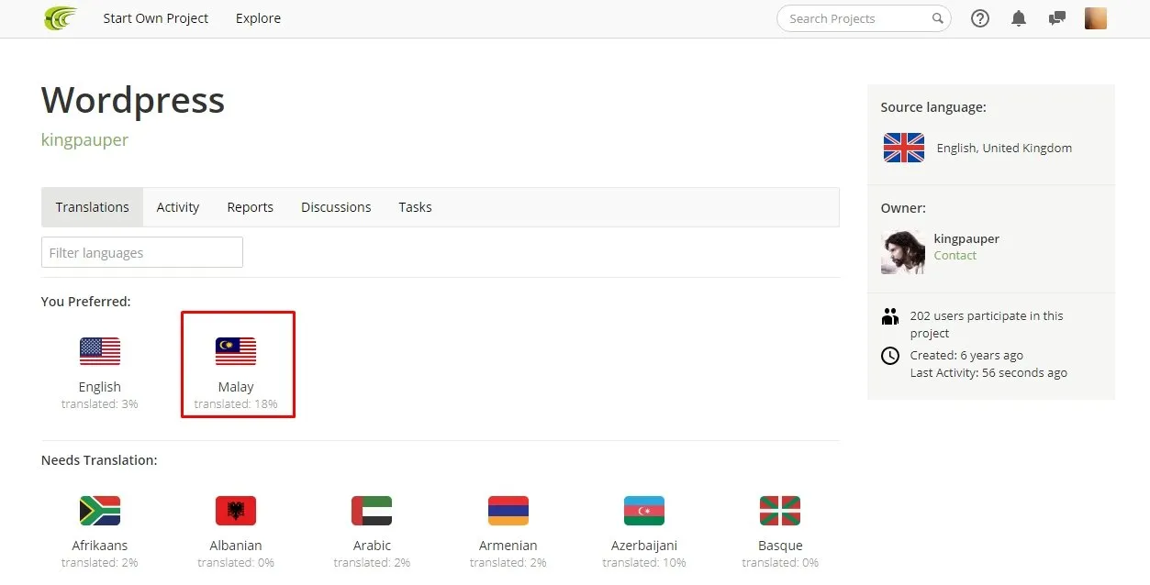Click the United Kingdom source language flag

[x=904, y=148]
